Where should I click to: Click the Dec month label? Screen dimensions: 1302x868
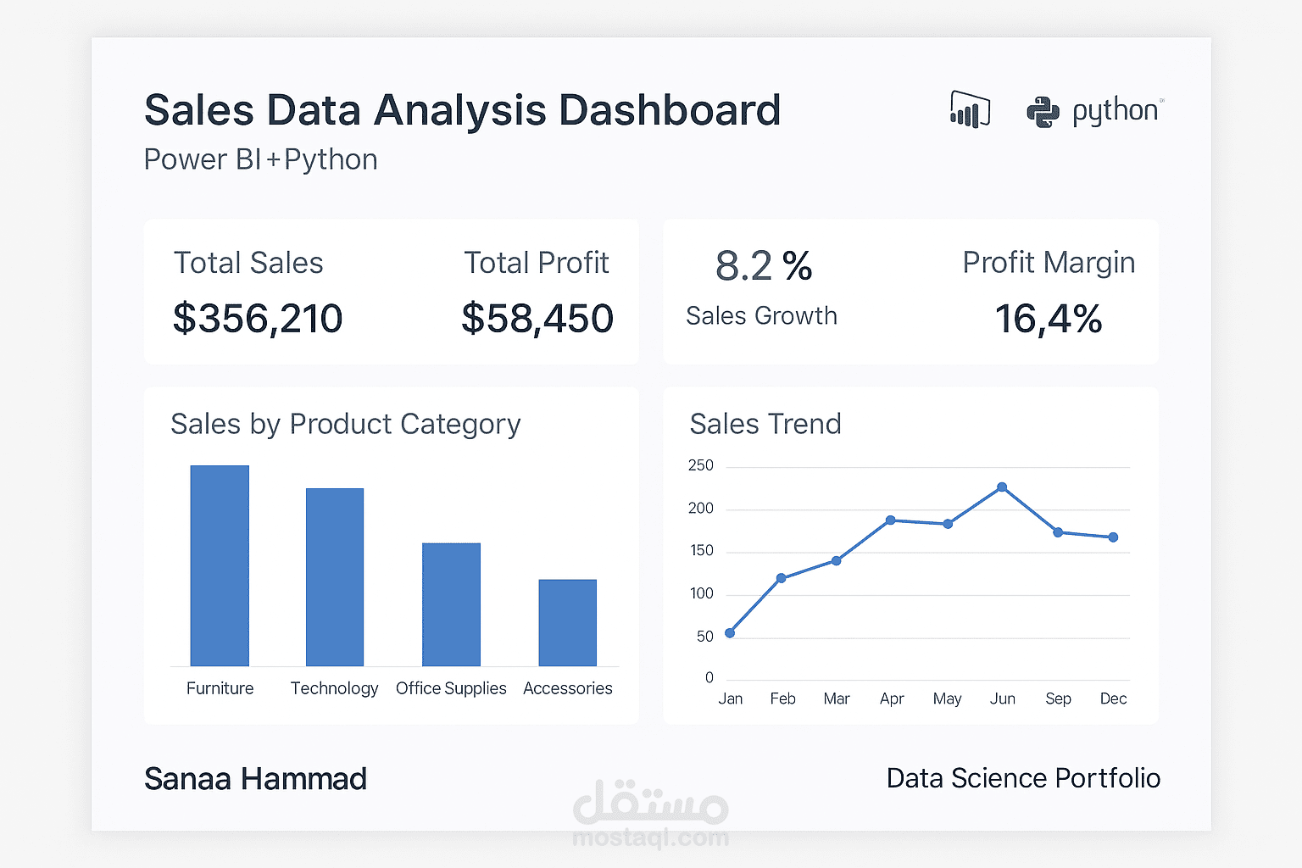tap(1113, 698)
